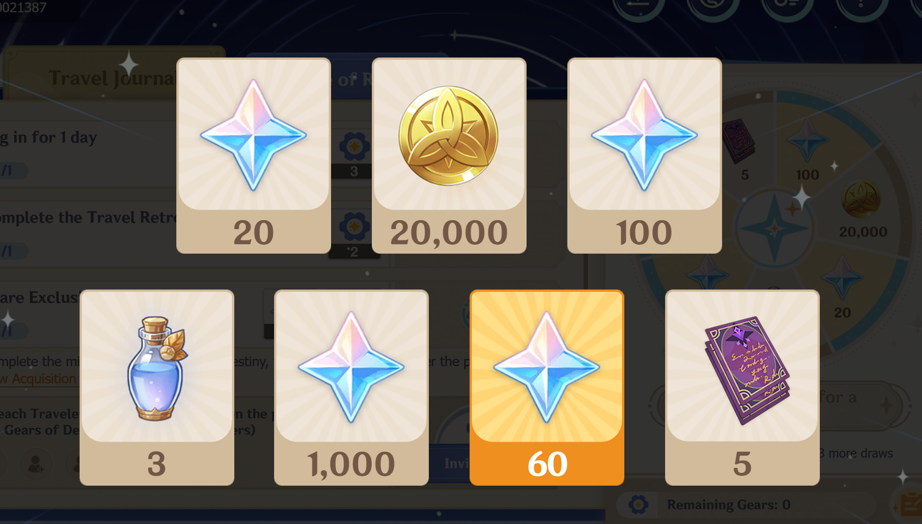Viewport: 922px width, 524px height.
Task: Click the blue potion bottle icon
Action: (x=157, y=368)
